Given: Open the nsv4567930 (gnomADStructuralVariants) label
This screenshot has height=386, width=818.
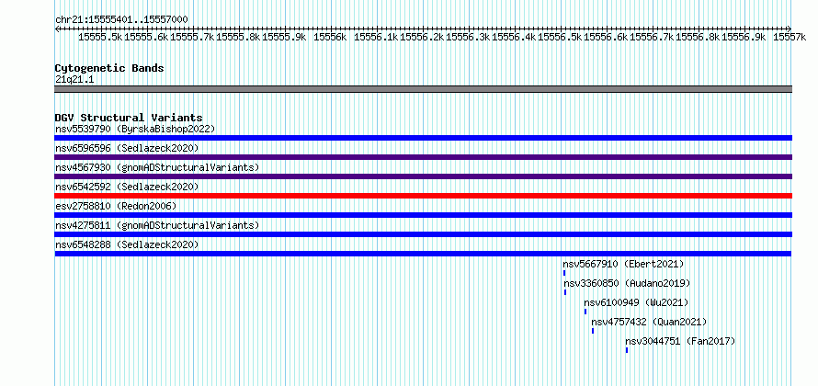Looking at the screenshot, I should pos(157,167).
